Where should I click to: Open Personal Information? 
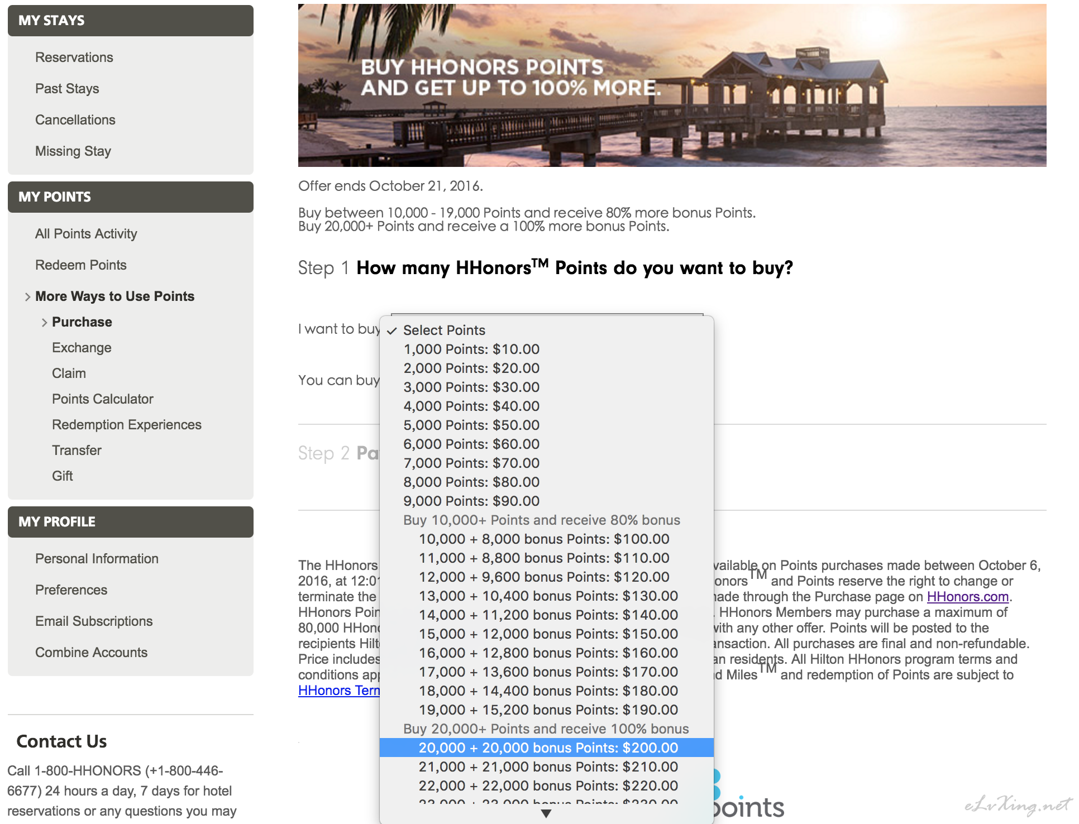(x=97, y=559)
